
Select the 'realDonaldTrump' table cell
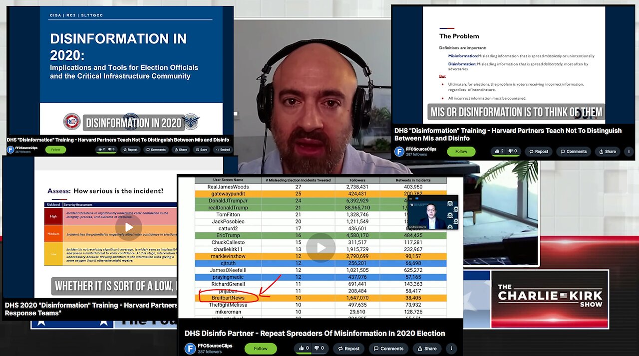(228, 207)
